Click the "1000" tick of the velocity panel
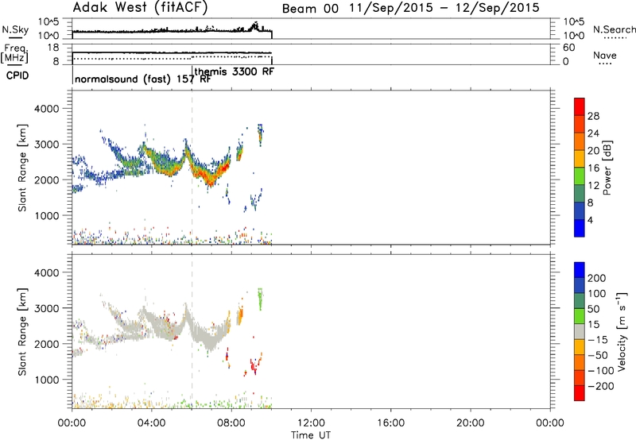The height and width of the screenshot is (440, 636). pyautogui.click(x=47, y=380)
